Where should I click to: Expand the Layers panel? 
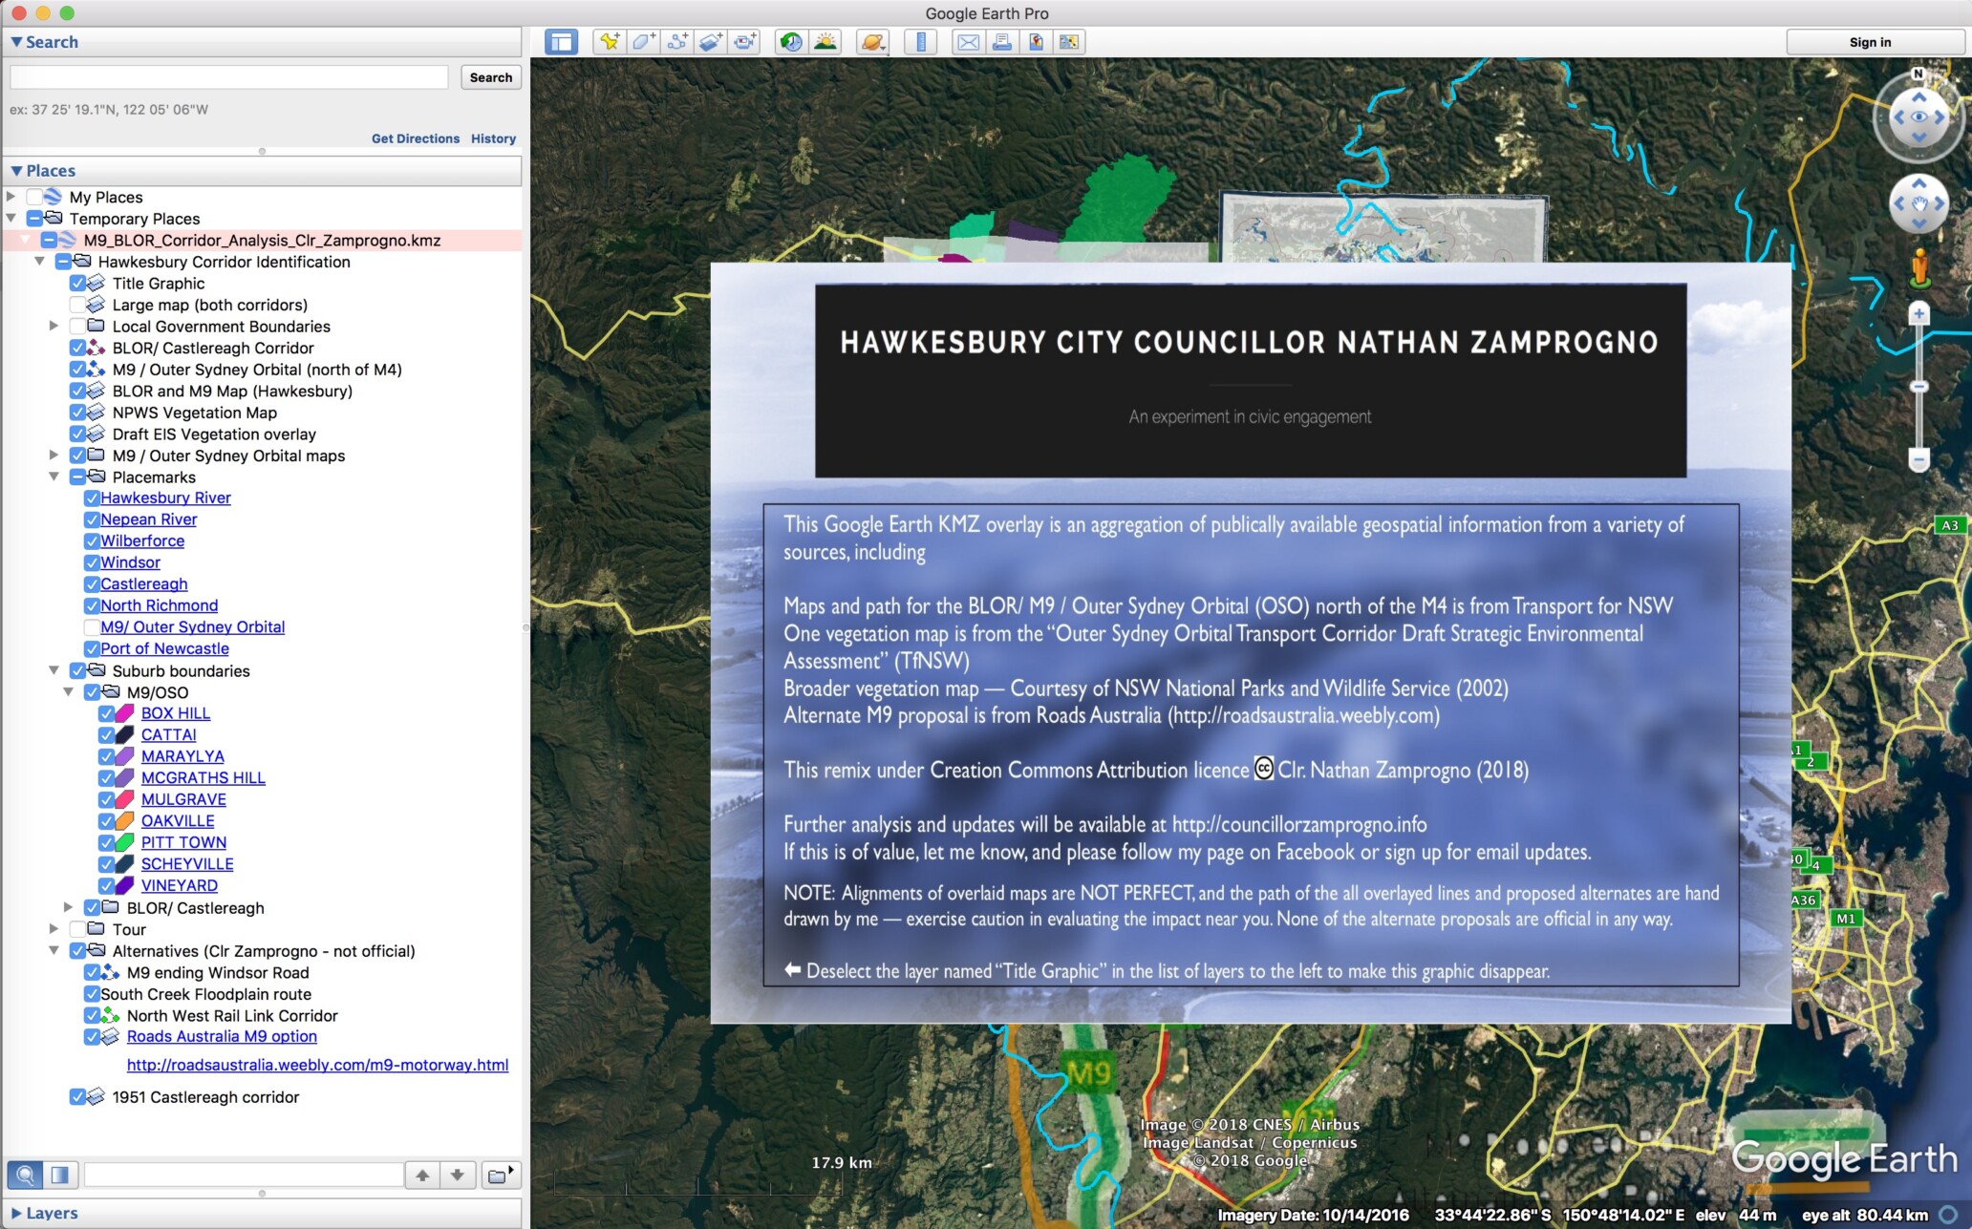click(x=16, y=1214)
